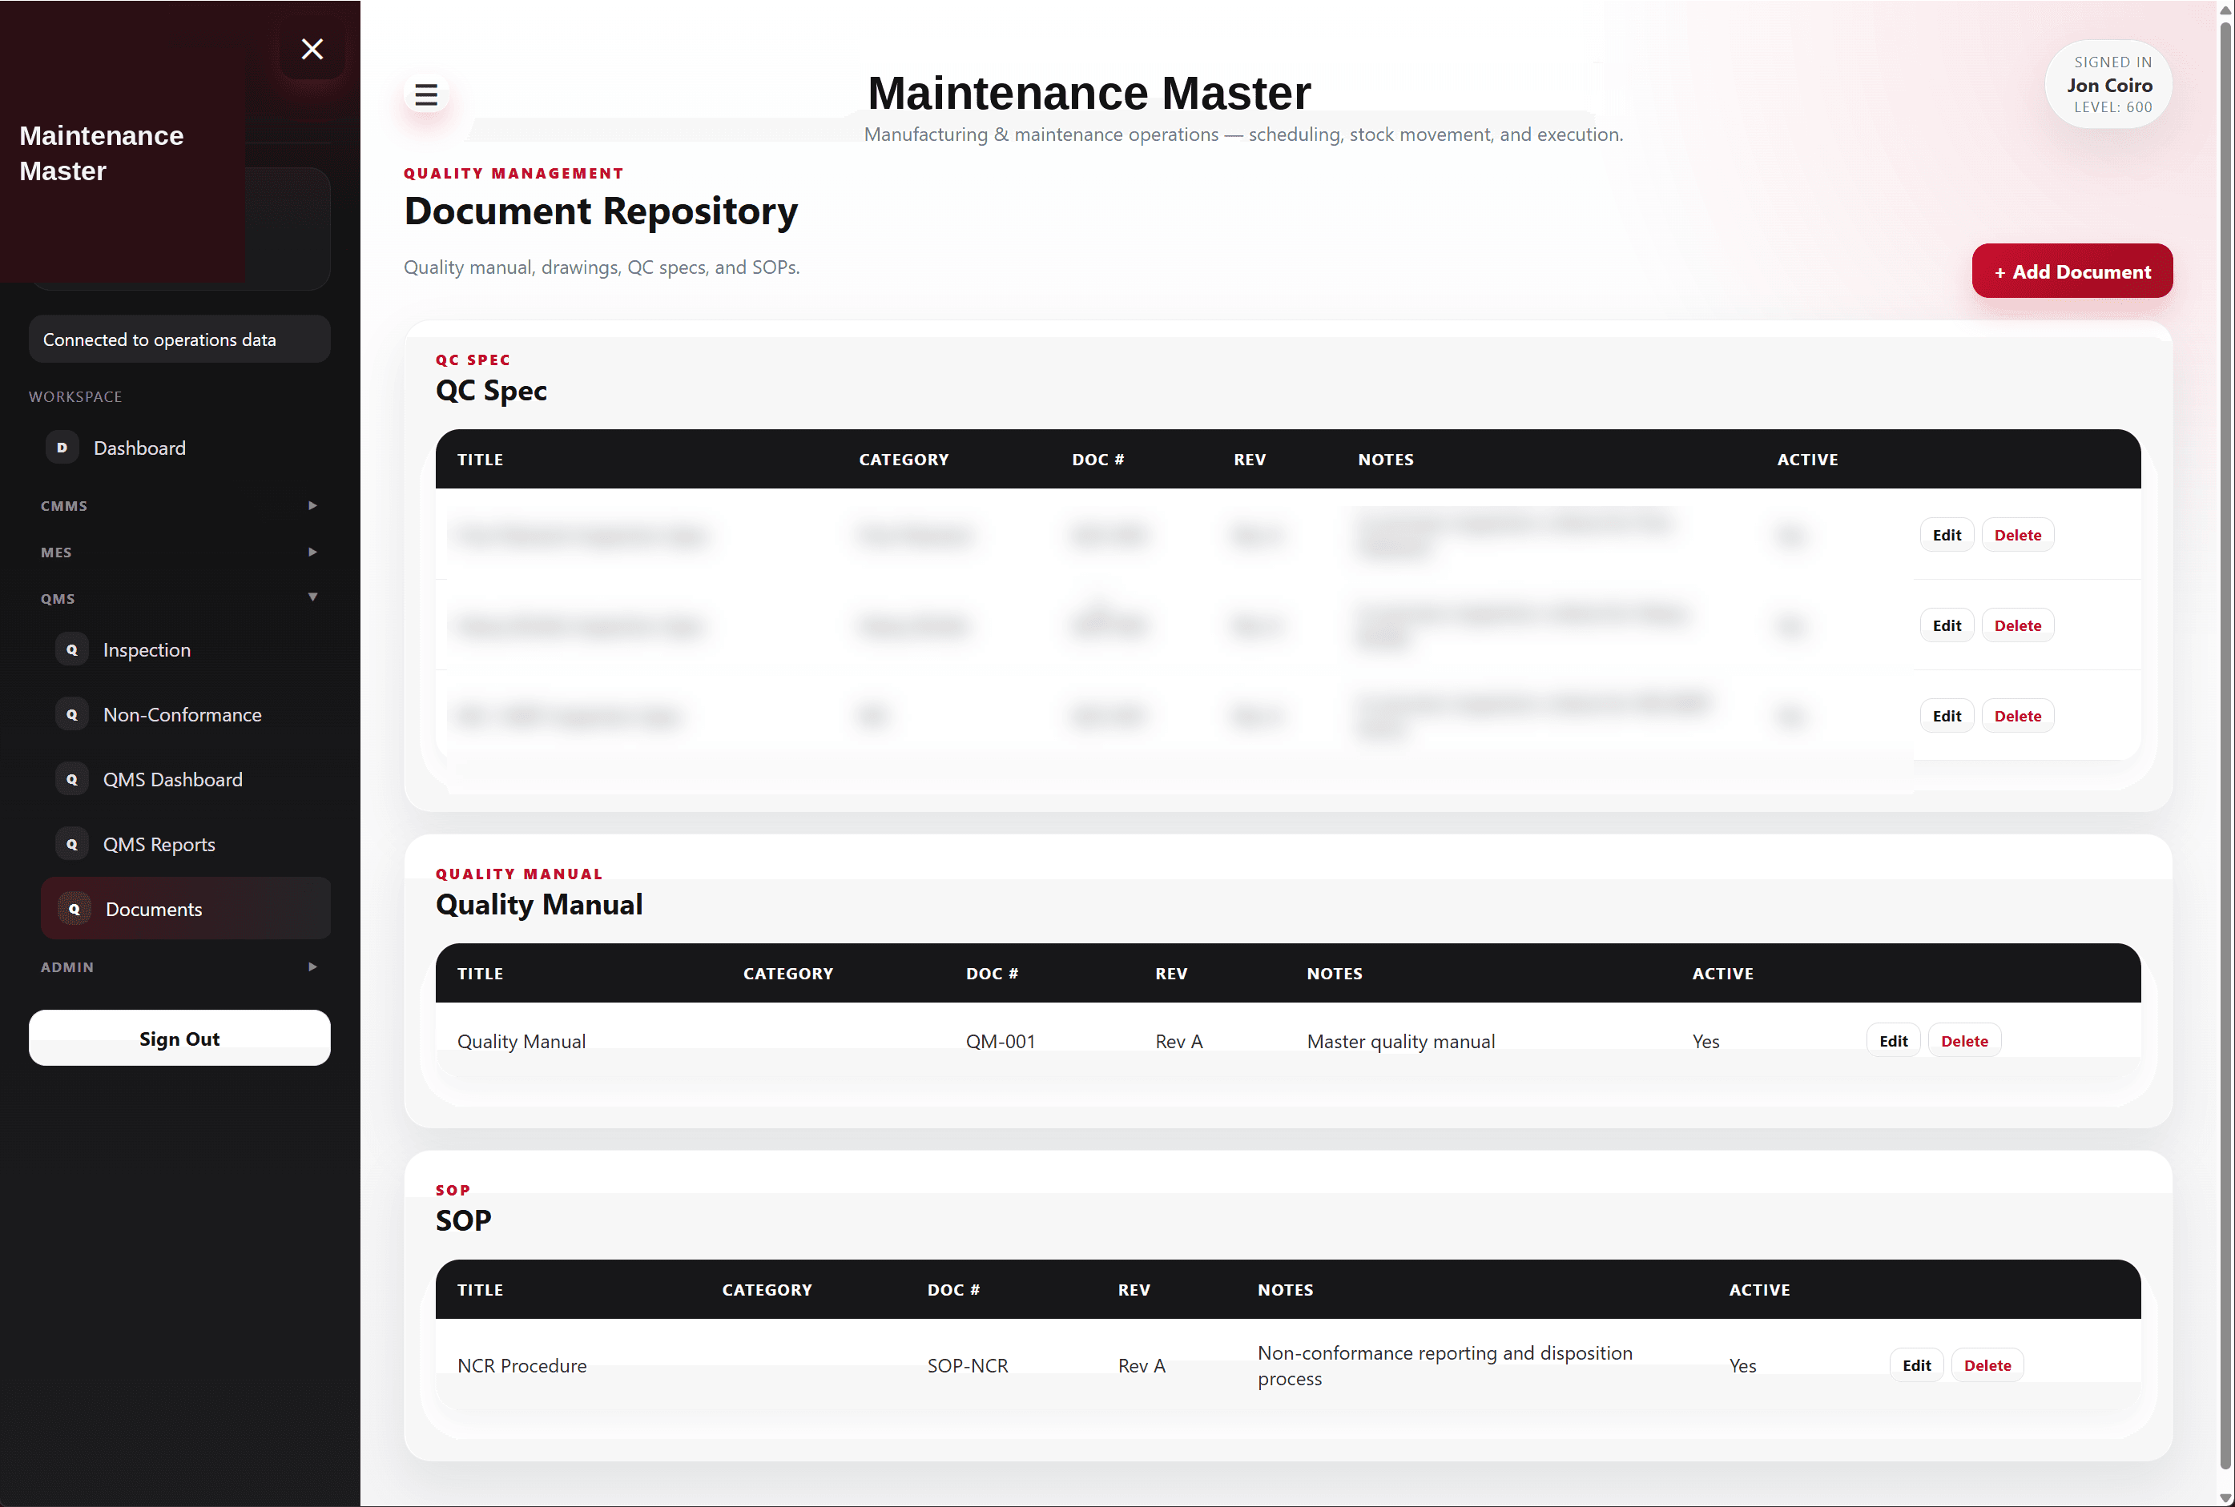Click Rev A in Quality Manual table
The height and width of the screenshot is (1507, 2235).
(x=1178, y=1042)
